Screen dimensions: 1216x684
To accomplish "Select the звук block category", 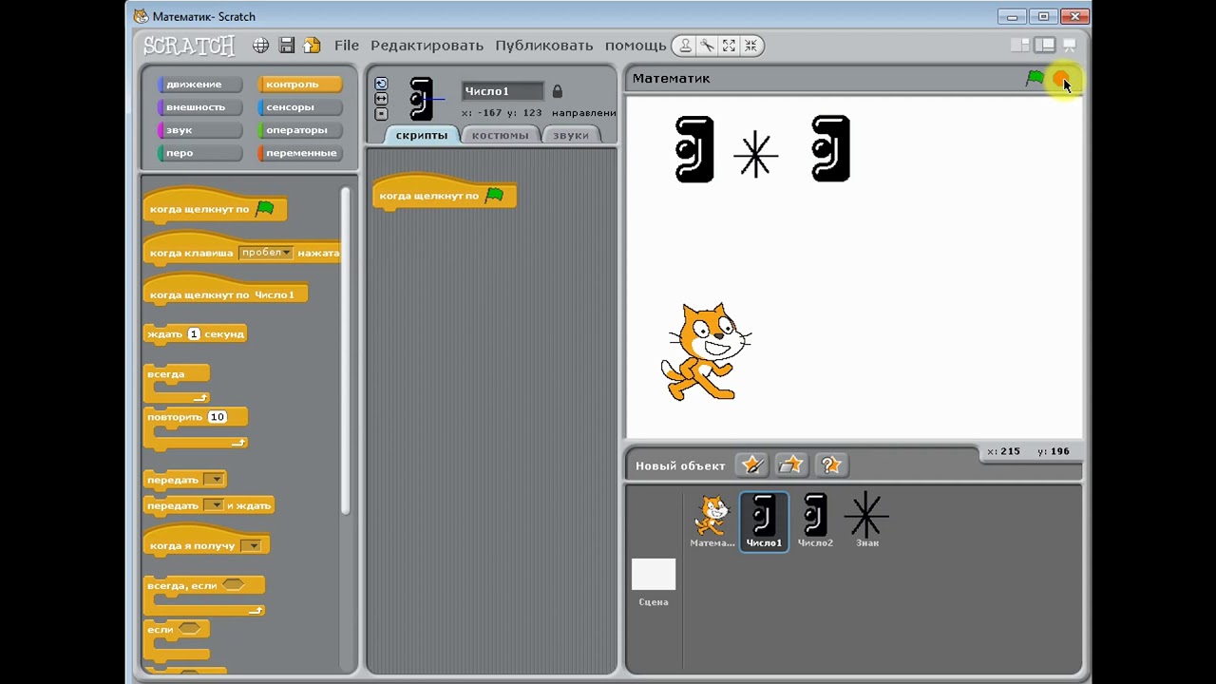I will click(x=199, y=130).
